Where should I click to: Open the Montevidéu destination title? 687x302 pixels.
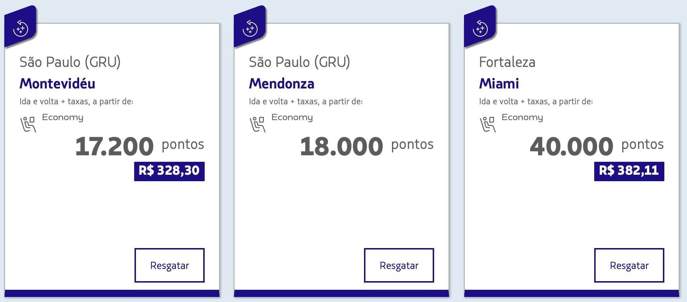[57, 83]
